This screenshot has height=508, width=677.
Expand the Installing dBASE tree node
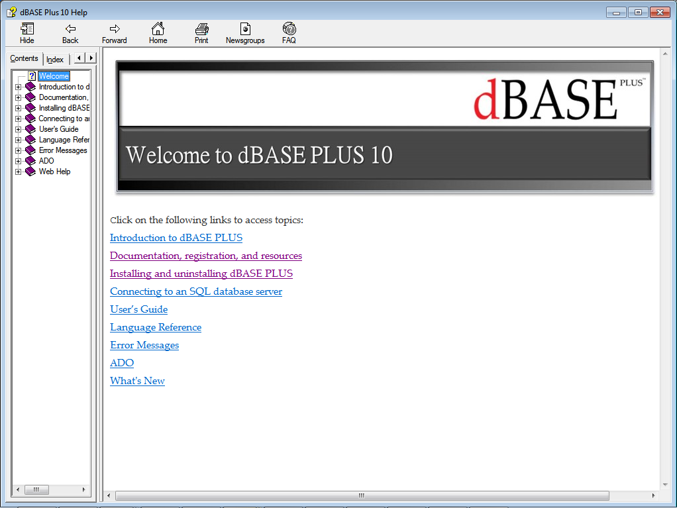click(x=18, y=109)
